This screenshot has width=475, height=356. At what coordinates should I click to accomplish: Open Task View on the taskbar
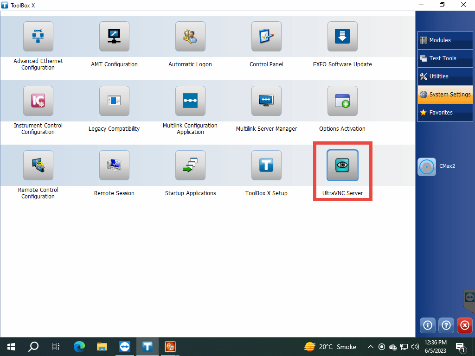pyautogui.click(x=56, y=347)
